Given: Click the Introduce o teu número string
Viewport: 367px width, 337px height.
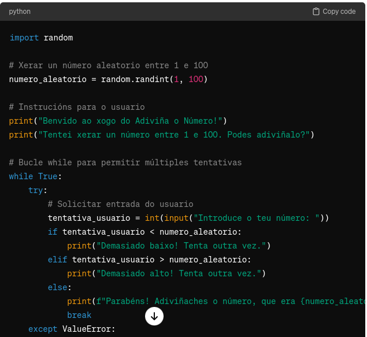Looking at the screenshot, I should 258,218.
